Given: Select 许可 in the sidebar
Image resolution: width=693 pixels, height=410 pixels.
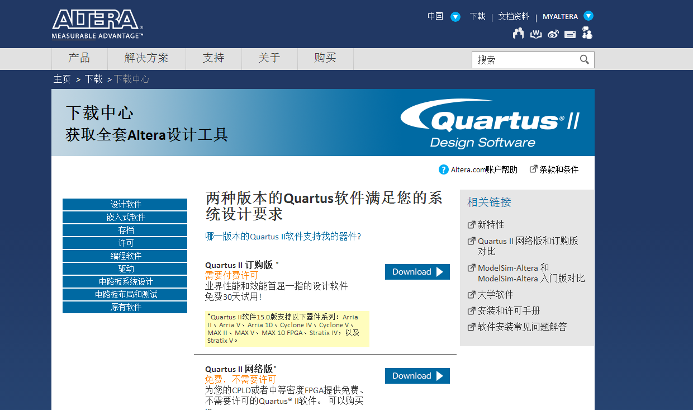Looking at the screenshot, I should (125, 243).
